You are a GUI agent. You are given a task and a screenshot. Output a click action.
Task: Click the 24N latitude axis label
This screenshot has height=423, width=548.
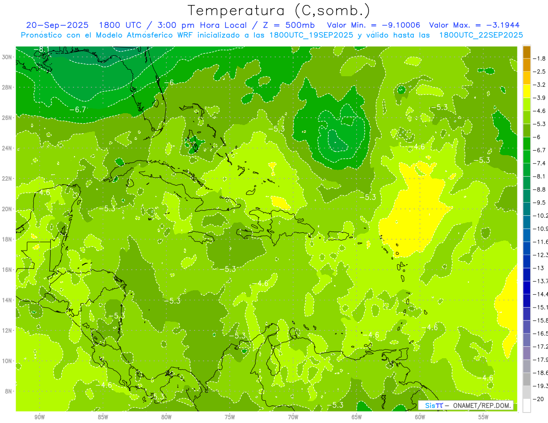click(8, 148)
